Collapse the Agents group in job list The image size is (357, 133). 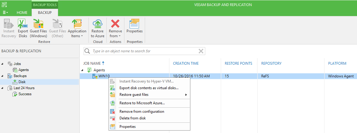click(82, 70)
